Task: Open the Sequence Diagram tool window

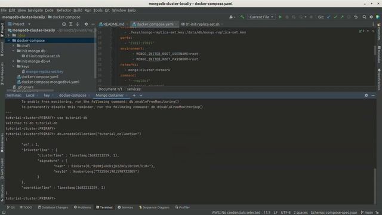Action: coord(154,207)
